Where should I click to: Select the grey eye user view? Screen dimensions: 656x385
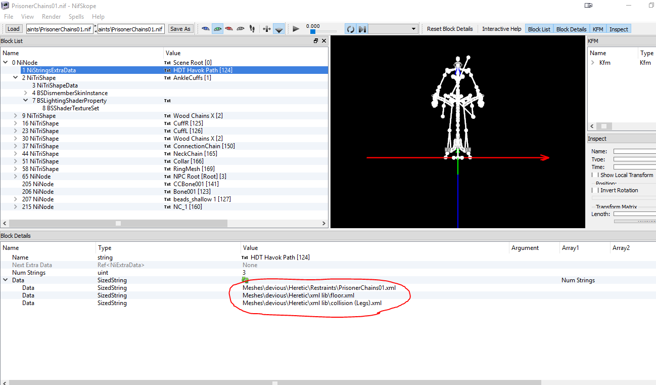tap(241, 29)
